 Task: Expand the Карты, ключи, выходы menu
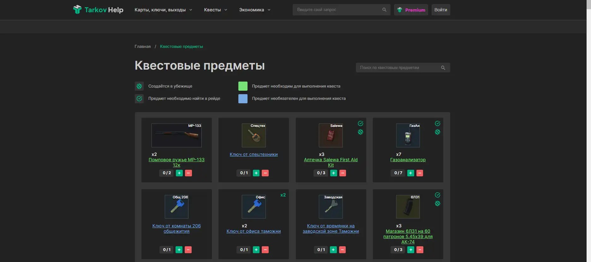coord(163,10)
